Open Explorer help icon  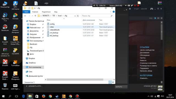point(114,12)
